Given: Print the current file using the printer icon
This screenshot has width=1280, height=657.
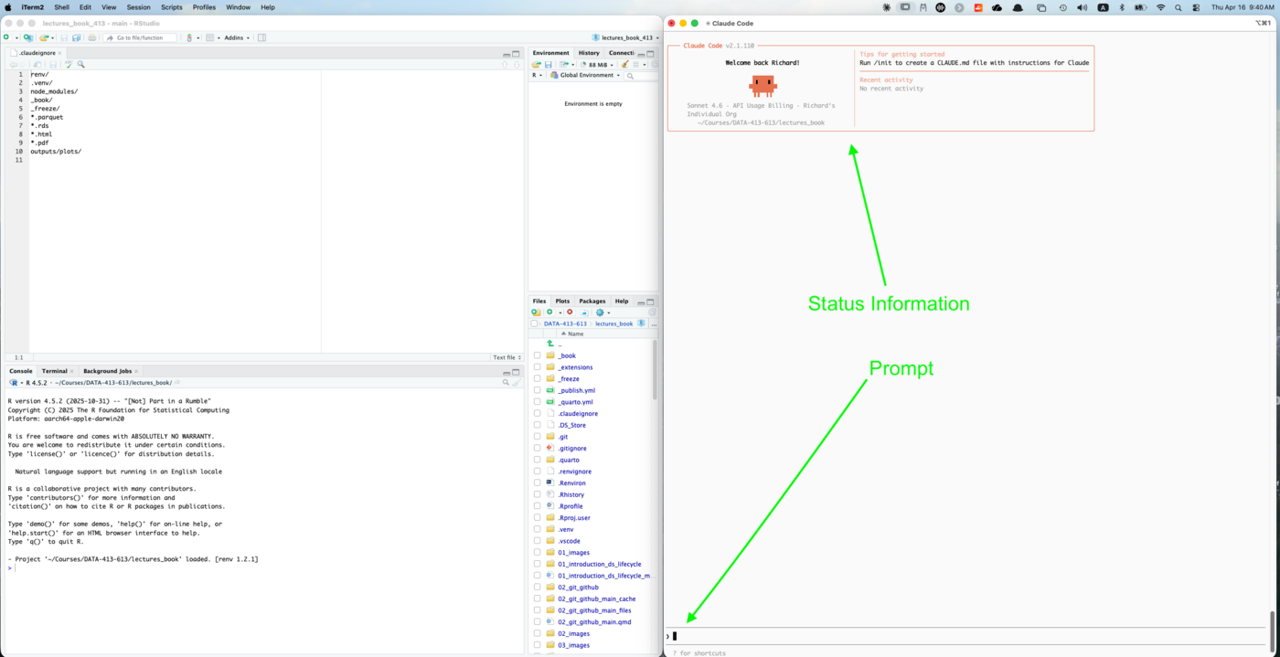Looking at the screenshot, I should coord(94,37).
